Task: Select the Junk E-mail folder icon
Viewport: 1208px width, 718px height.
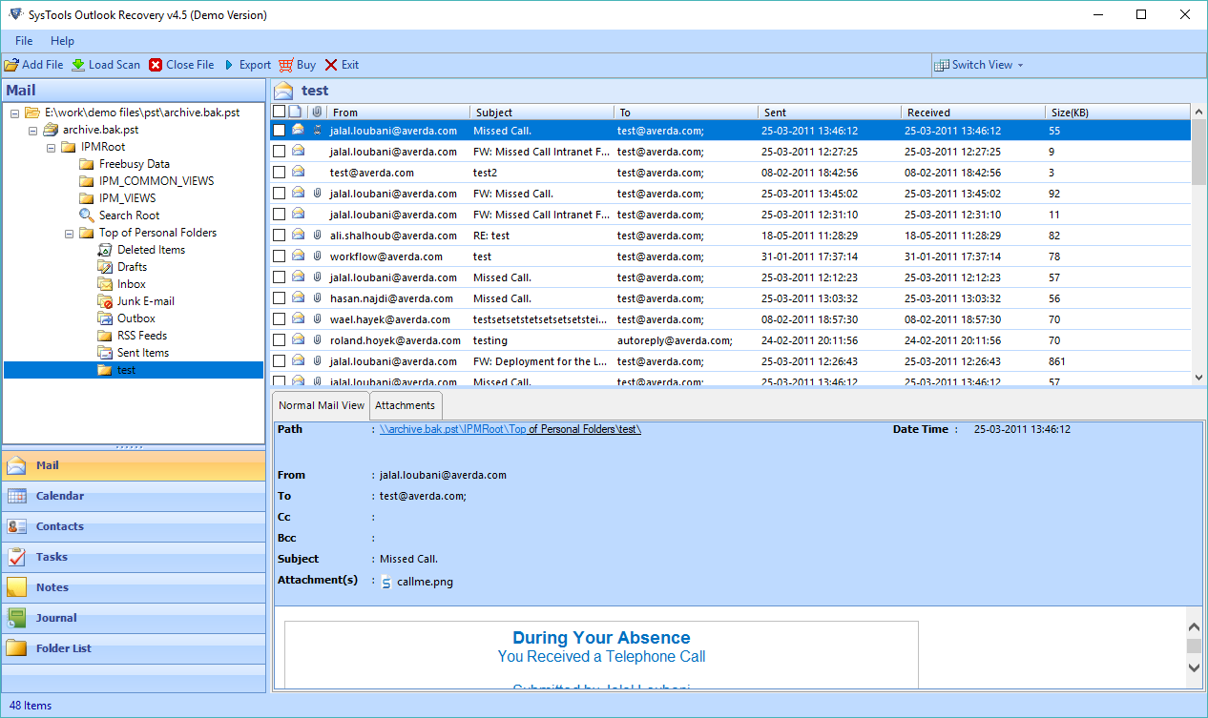Action: 105,301
